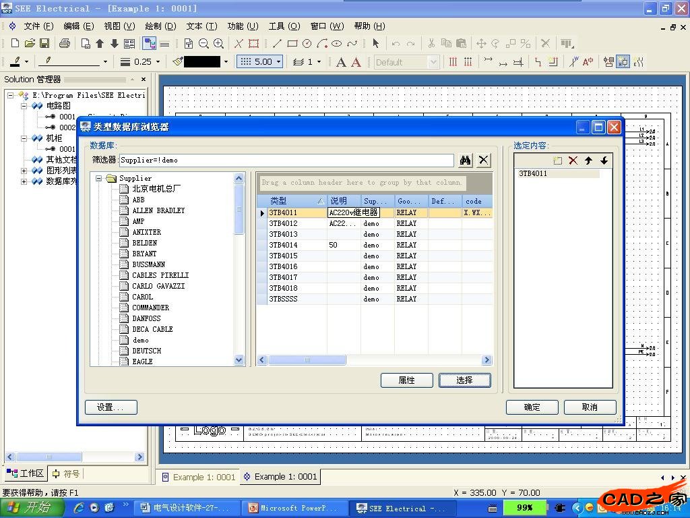Click the save floppy disk icon
Viewport: 690px width, 518px height.
[x=44, y=43]
